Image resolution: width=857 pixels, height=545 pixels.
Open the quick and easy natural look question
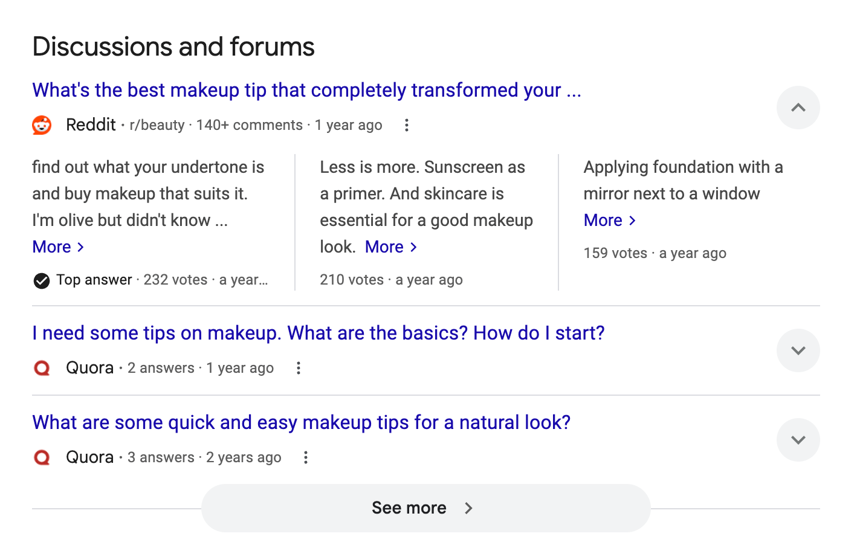tap(302, 422)
